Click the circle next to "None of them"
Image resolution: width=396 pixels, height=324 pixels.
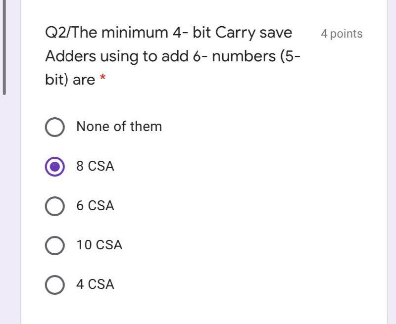click(56, 126)
